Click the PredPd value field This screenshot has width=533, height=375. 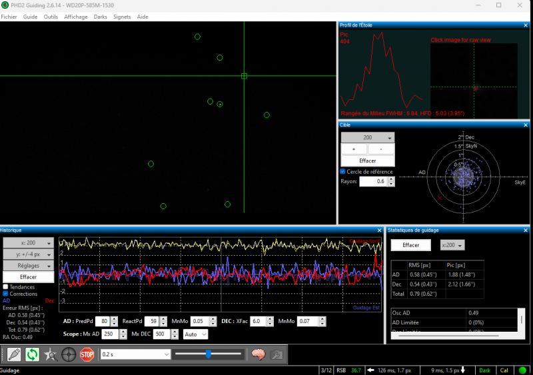[x=103, y=321]
